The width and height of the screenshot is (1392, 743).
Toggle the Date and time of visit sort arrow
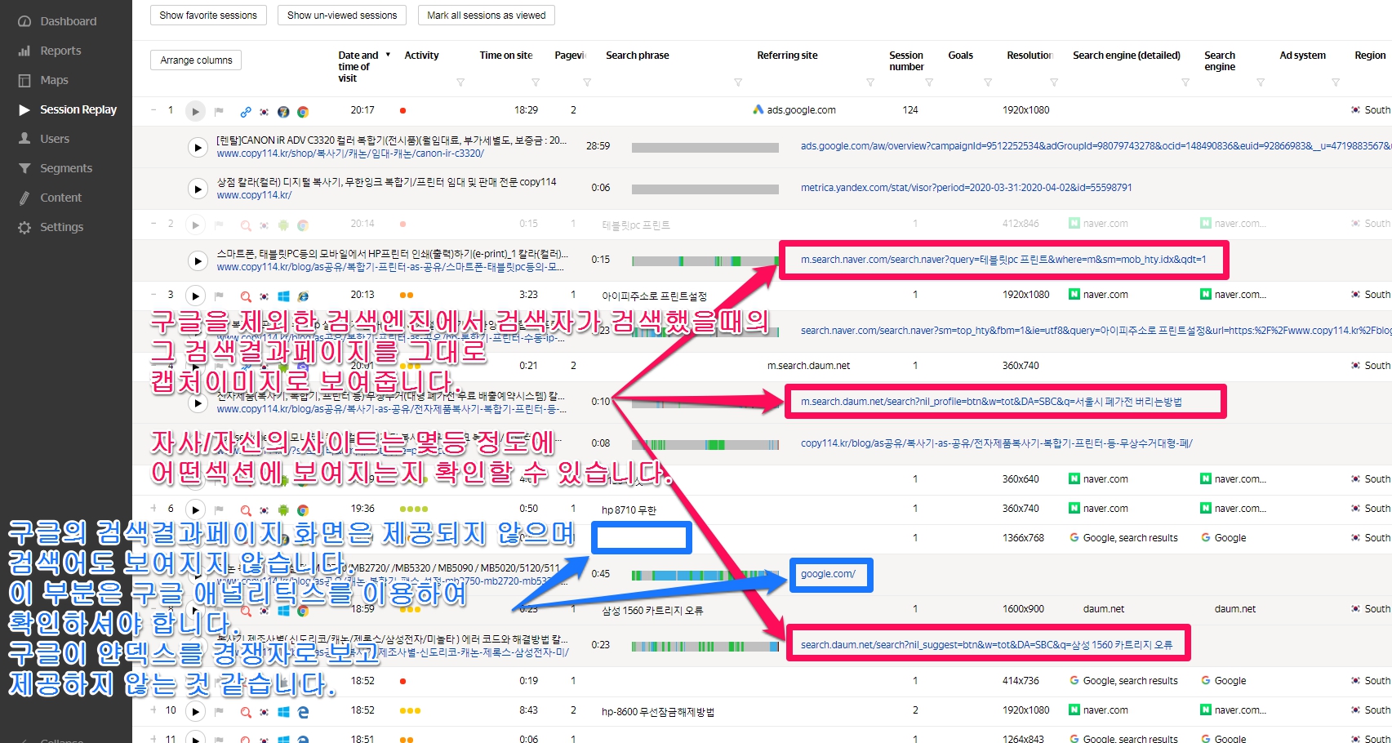(x=388, y=56)
